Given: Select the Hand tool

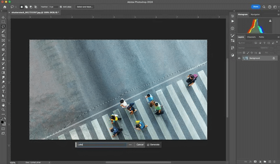Looking at the screenshot, I should coord(3,105).
